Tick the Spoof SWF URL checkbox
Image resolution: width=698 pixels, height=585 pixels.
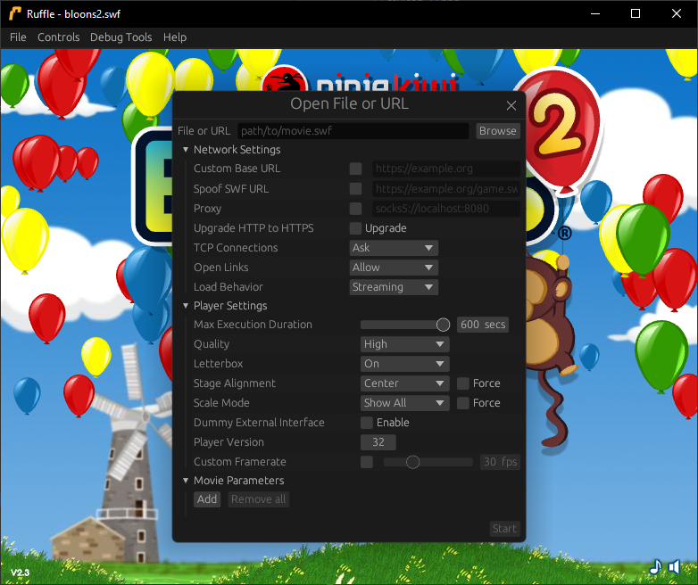coord(355,189)
